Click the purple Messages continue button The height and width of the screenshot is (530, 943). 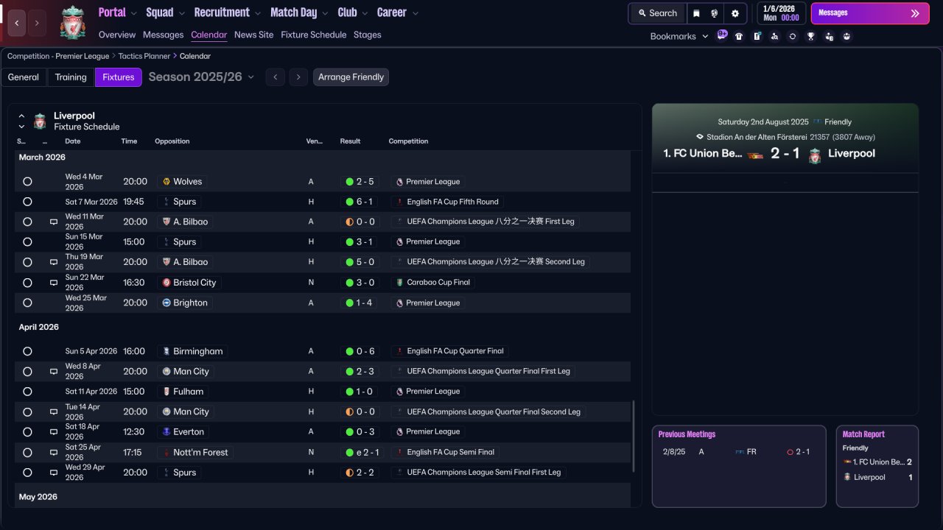(869, 13)
